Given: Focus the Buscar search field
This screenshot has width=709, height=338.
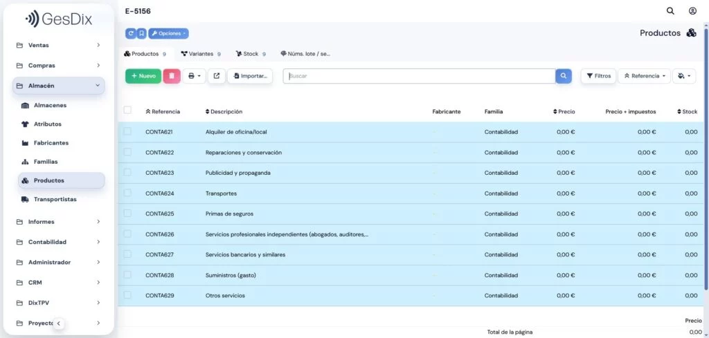Looking at the screenshot, I should click(x=419, y=76).
